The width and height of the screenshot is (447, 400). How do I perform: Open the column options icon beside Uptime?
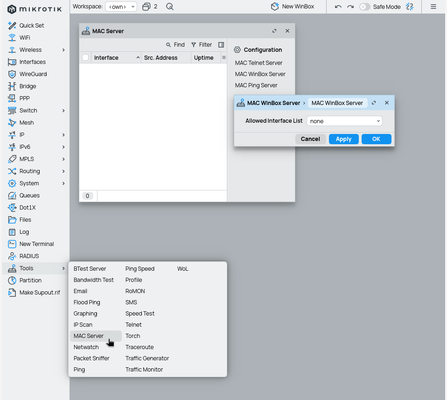[x=224, y=57]
